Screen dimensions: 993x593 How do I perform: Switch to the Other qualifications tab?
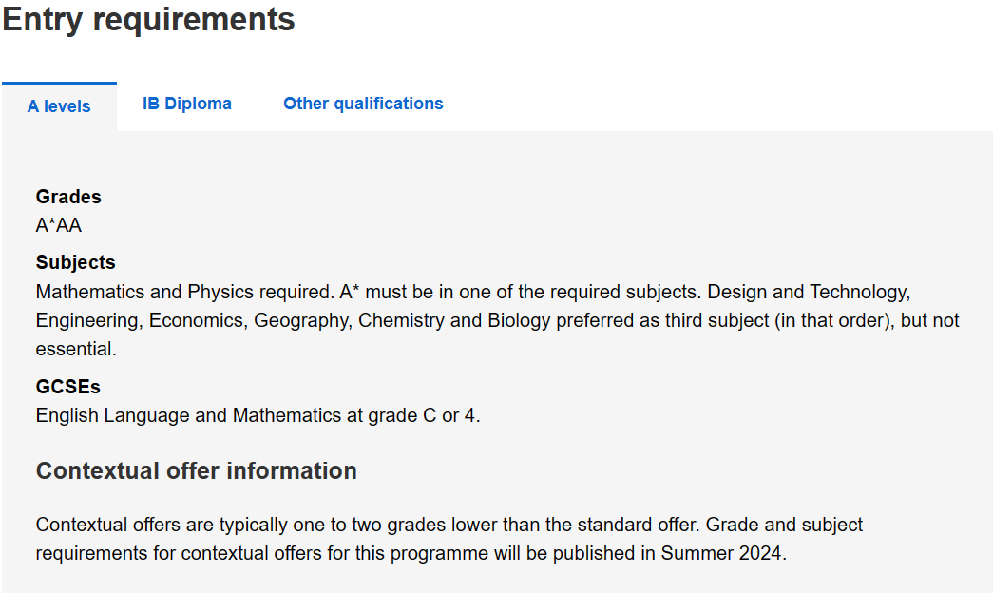click(x=363, y=104)
